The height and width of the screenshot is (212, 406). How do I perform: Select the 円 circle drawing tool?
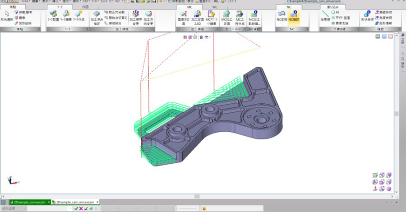point(335,13)
